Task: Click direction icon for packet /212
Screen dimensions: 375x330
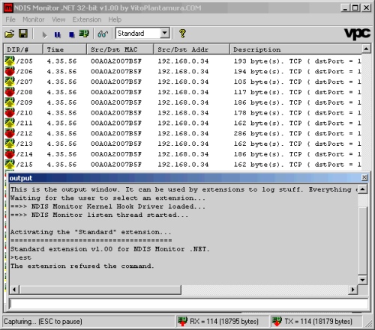Action: click(x=10, y=133)
